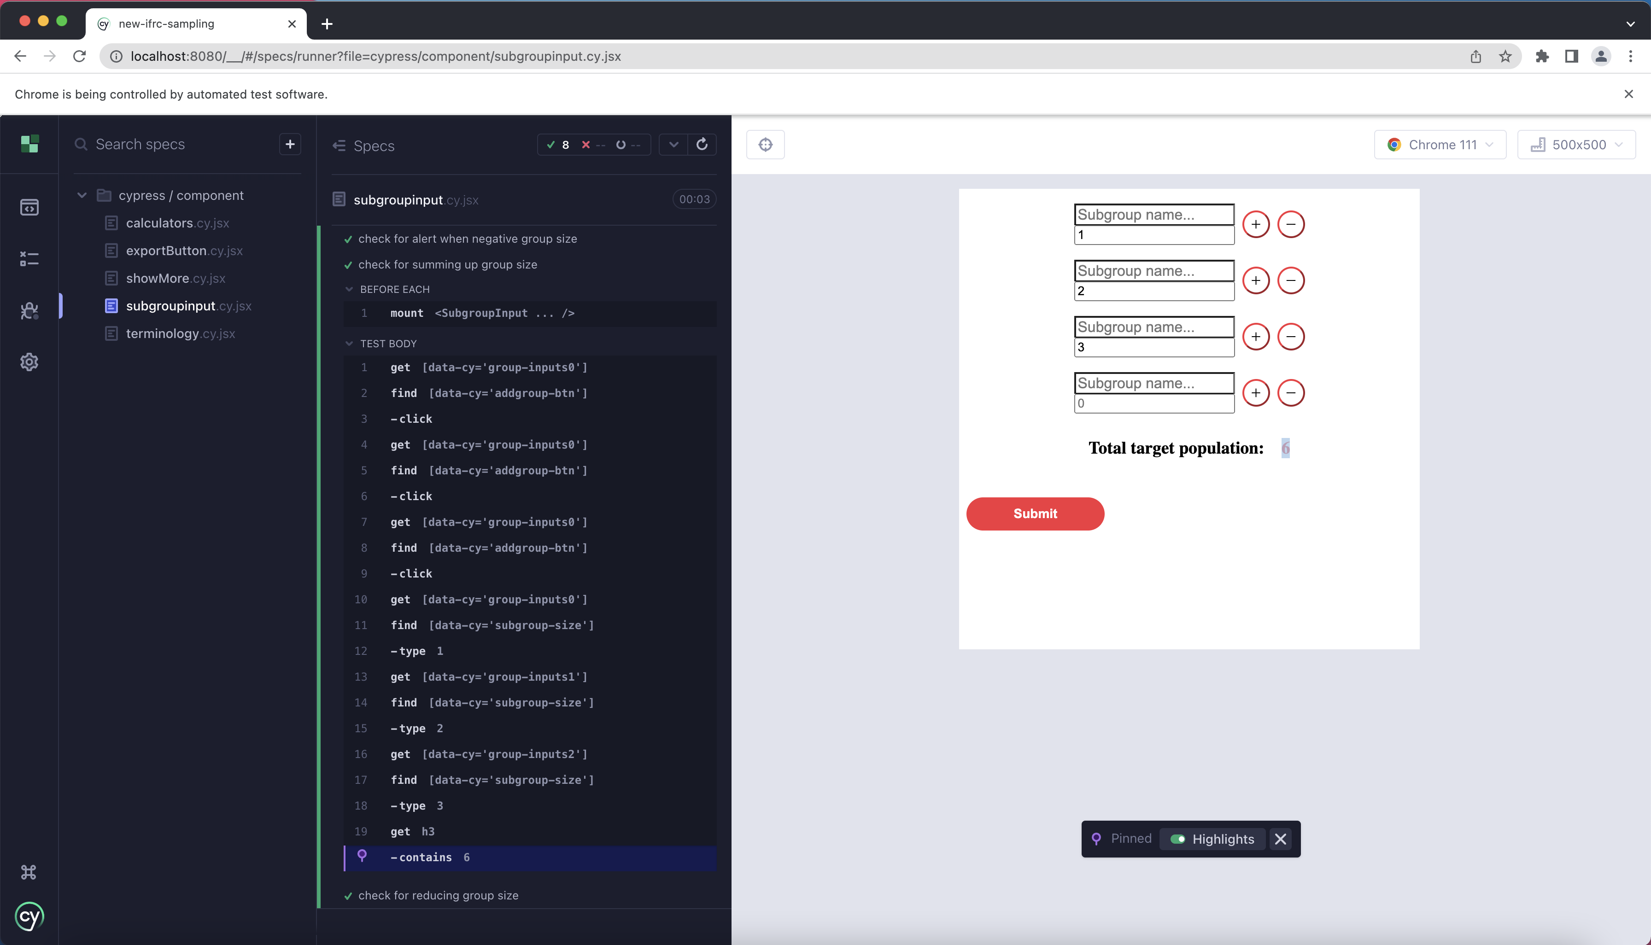
Task: Click the add group (+) button on third subgroup
Action: tap(1255, 337)
